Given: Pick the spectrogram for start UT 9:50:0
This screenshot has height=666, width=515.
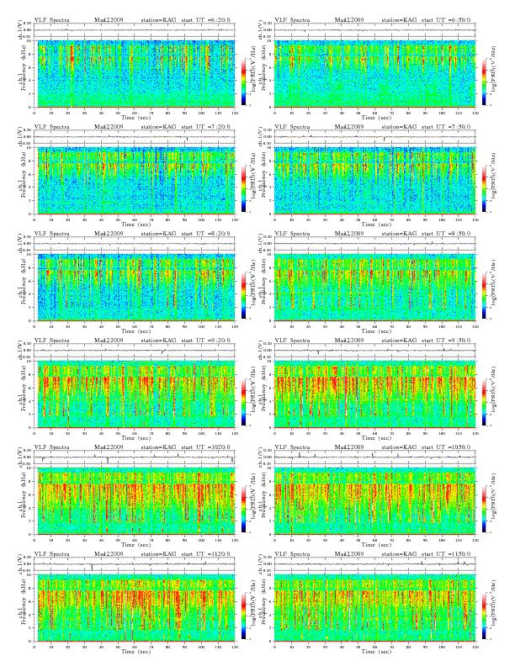Looking at the screenshot, I should [x=374, y=394].
